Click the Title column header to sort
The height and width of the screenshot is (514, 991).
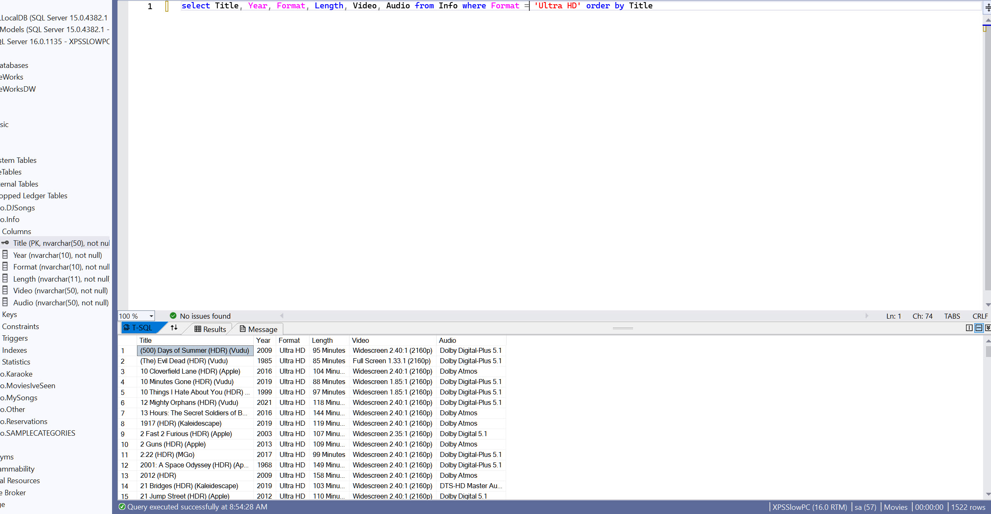point(145,339)
